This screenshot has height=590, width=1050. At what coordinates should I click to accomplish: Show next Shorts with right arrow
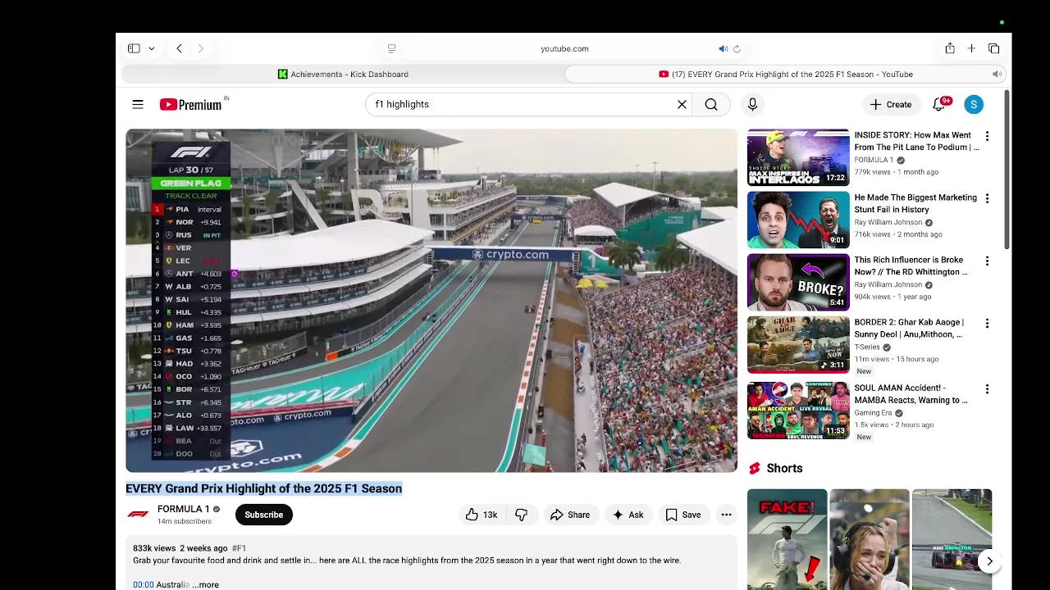pyautogui.click(x=989, y=561)
